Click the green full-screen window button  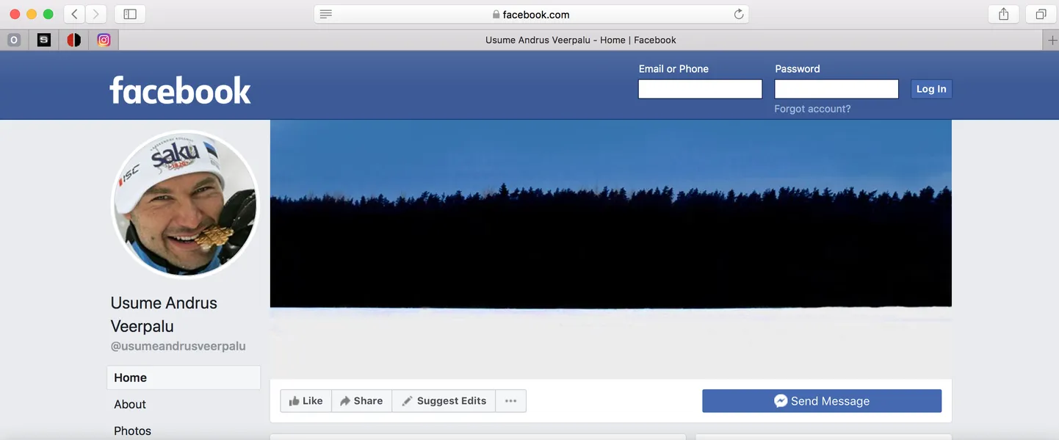pos(48,14)
